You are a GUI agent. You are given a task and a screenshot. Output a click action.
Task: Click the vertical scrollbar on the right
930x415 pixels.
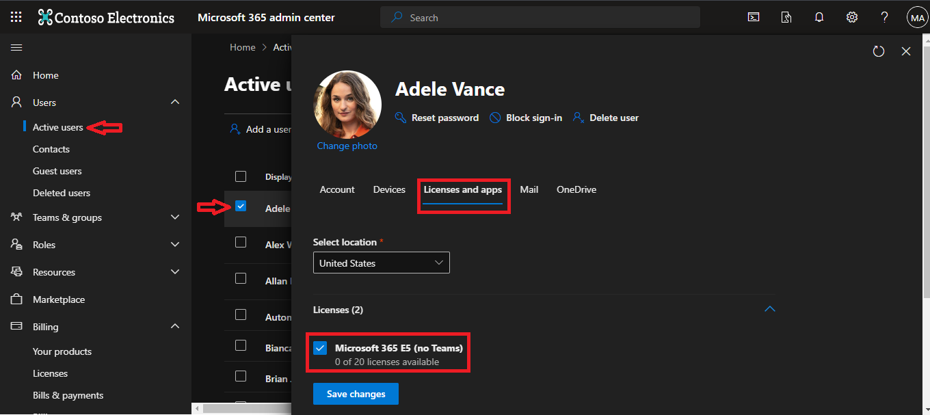pos(926,171)
